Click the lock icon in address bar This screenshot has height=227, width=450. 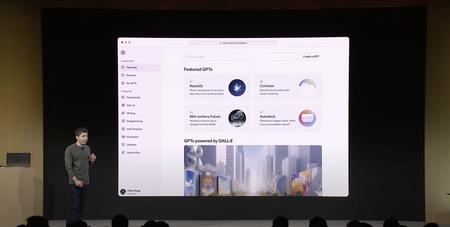pyautogui.click(x=220, y=43)
